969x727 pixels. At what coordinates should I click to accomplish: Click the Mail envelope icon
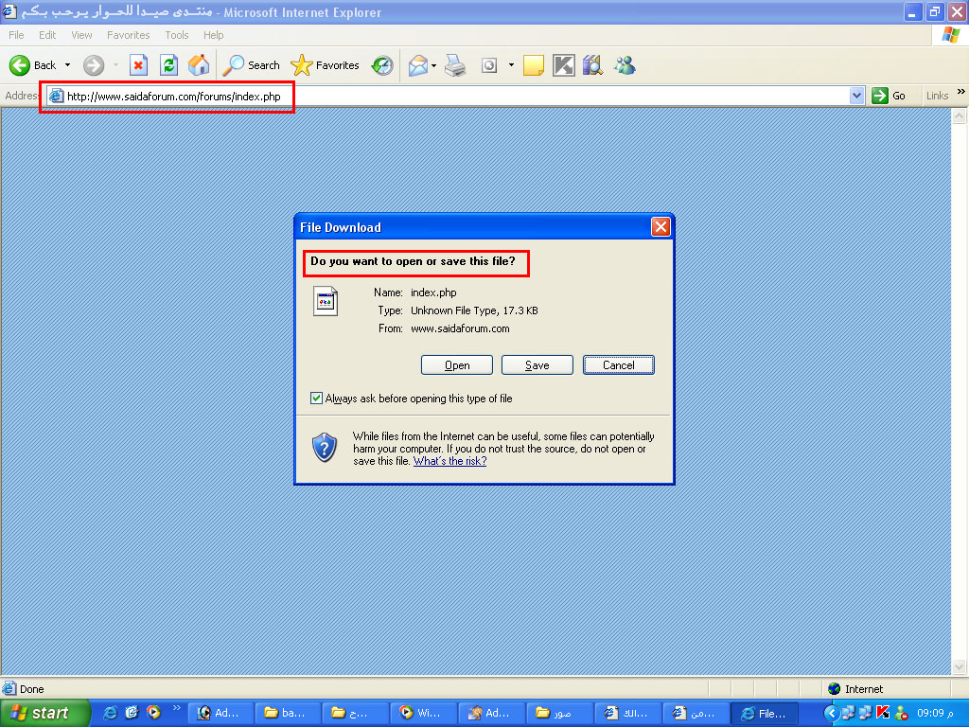click(x=417, y=65)
